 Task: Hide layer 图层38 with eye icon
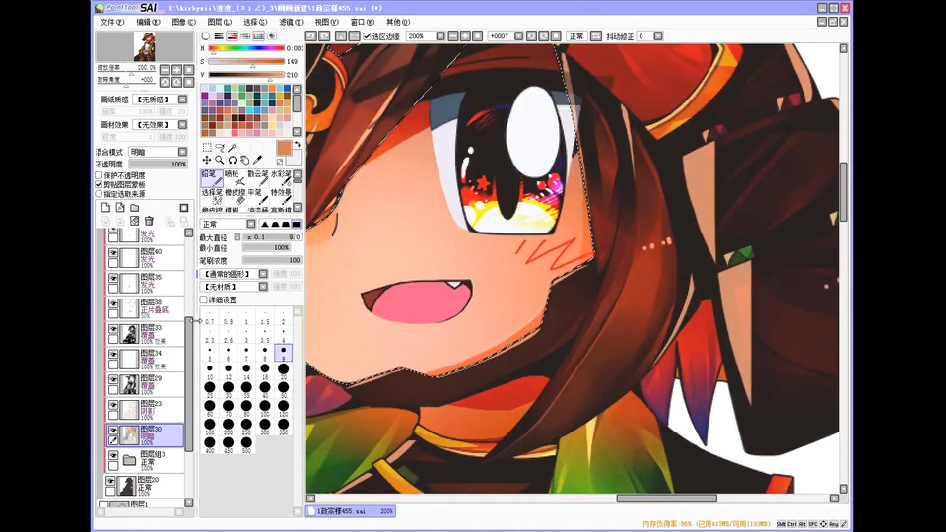(113, 304)
